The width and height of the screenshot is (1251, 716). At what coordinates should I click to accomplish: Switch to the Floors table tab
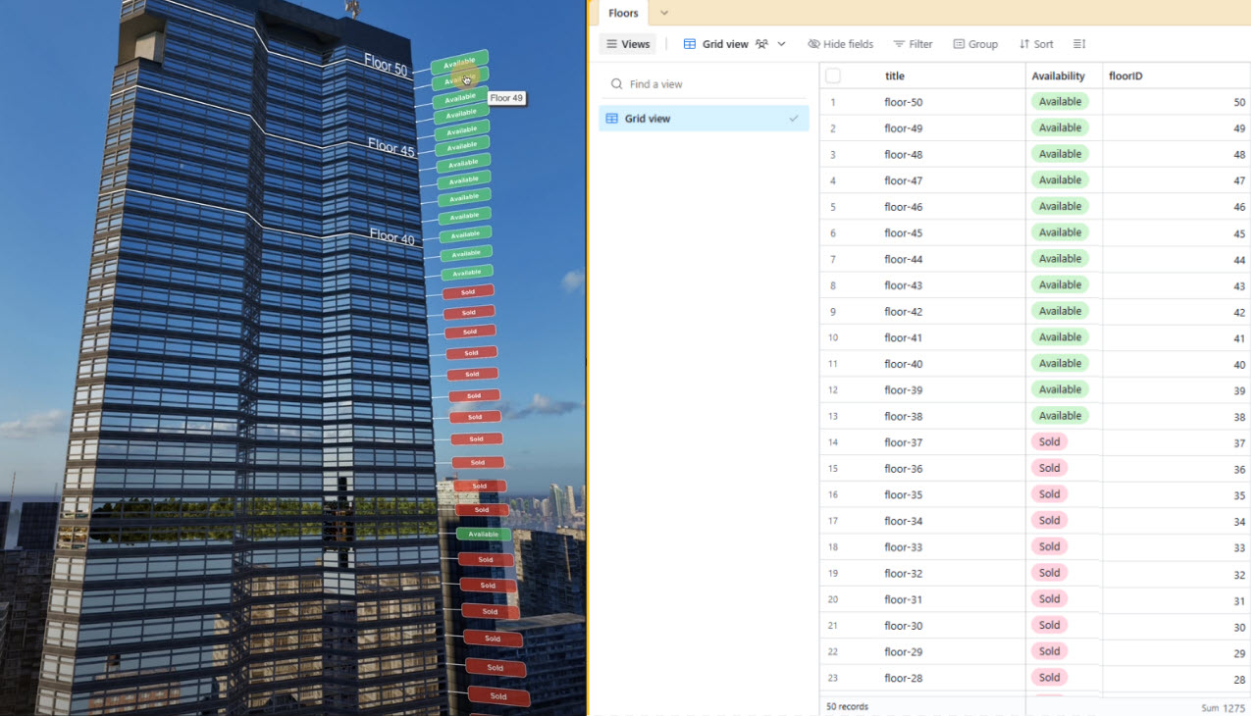tap(623, 13)
